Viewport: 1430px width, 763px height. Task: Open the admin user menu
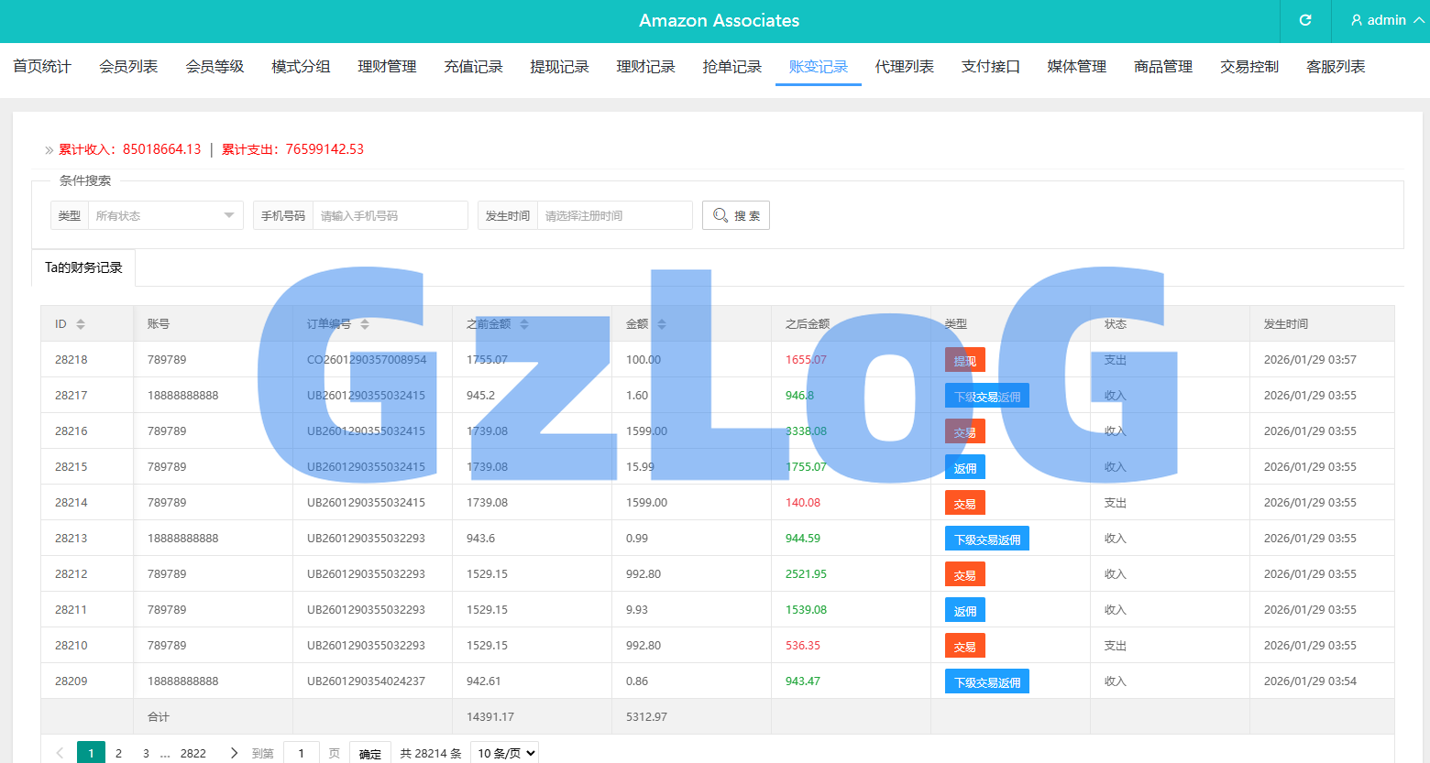1386,20
